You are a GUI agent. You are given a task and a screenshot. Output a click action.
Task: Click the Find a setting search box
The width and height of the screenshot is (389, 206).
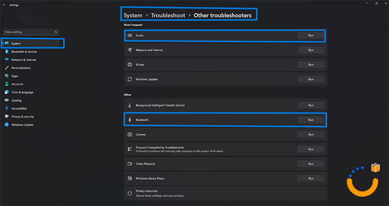tap(31, 32)
